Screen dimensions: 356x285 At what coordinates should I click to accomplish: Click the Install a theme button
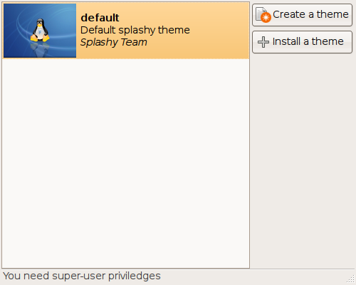tap(302, 42)
